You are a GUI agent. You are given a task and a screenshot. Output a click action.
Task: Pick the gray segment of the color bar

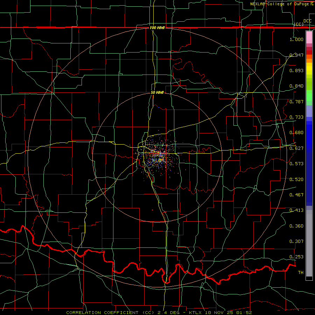point(309,243)
